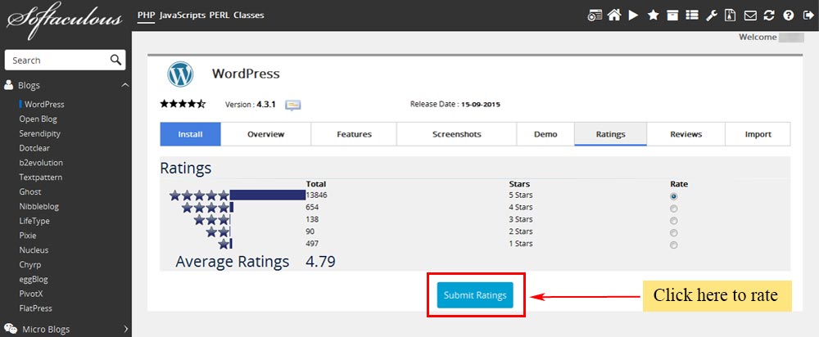The image size is (819, 337).
Task: Open settings wrench icon
Action: [x=712, y=15]
